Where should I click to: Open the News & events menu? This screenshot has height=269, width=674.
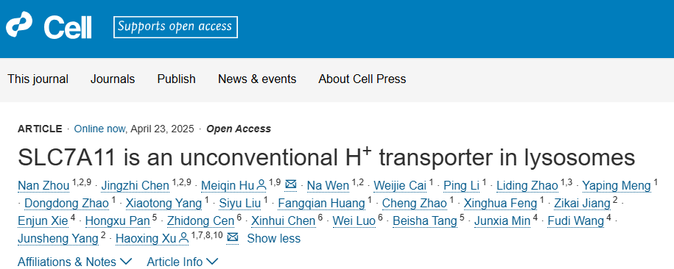257,79
